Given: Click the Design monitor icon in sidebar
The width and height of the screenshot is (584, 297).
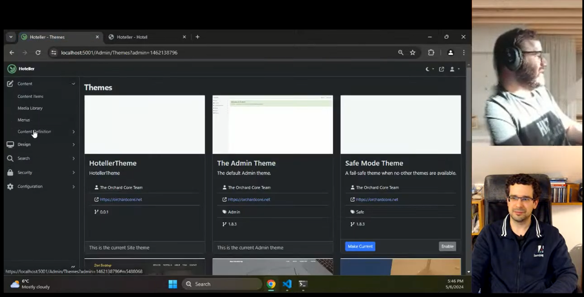Looking at the screenshot, I should 10,144.
